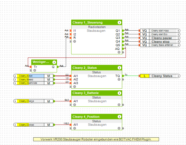Click info icon of Cleany start Haus output

click(178, 31)
